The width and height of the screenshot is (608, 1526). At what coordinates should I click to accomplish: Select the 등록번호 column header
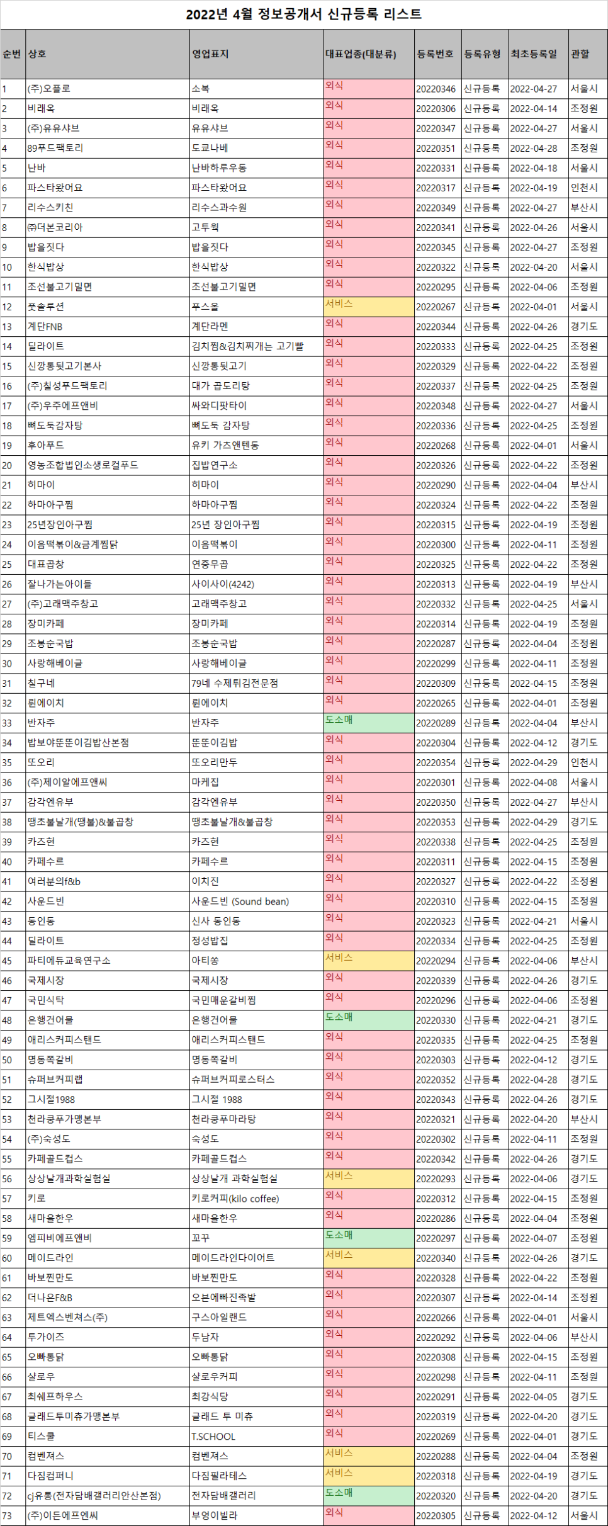pyautogui.click(x=438, y=54)
